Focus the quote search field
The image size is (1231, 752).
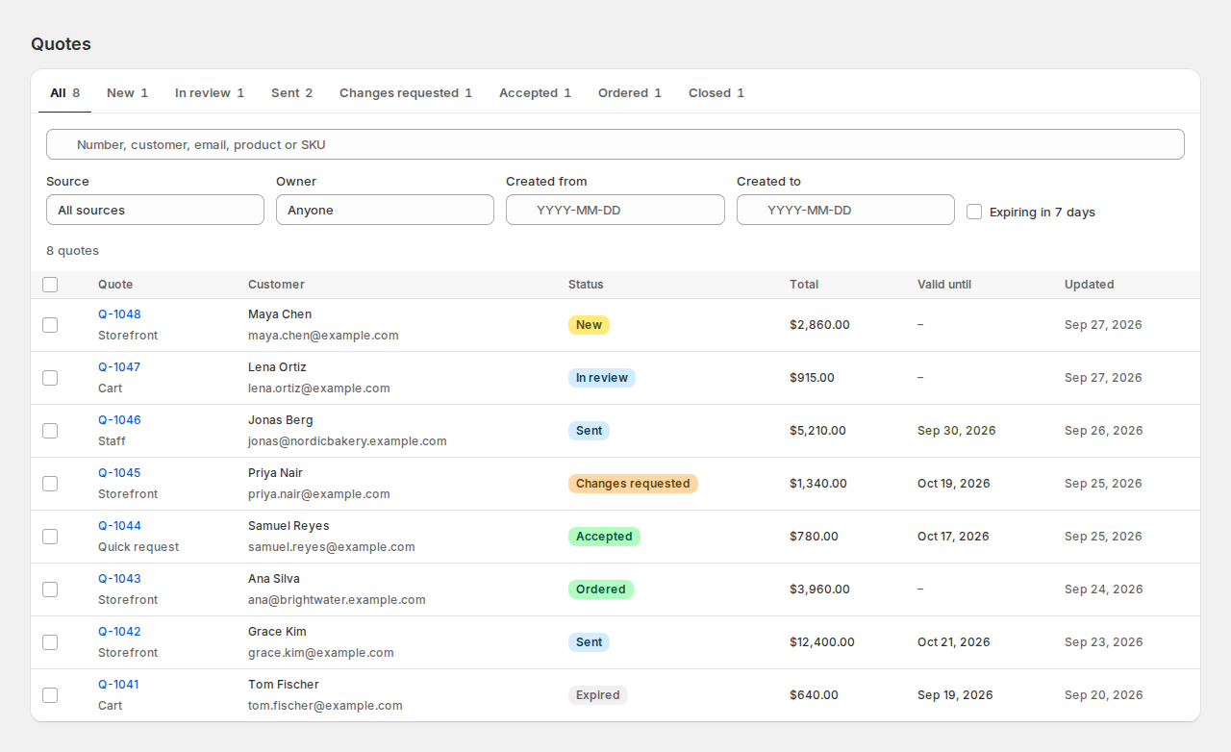(x=615, y=144)
